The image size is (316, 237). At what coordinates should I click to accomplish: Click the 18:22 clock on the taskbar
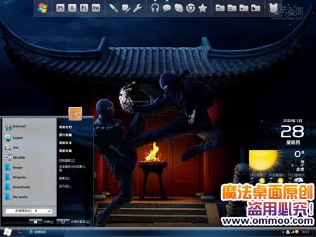[305, 232]
